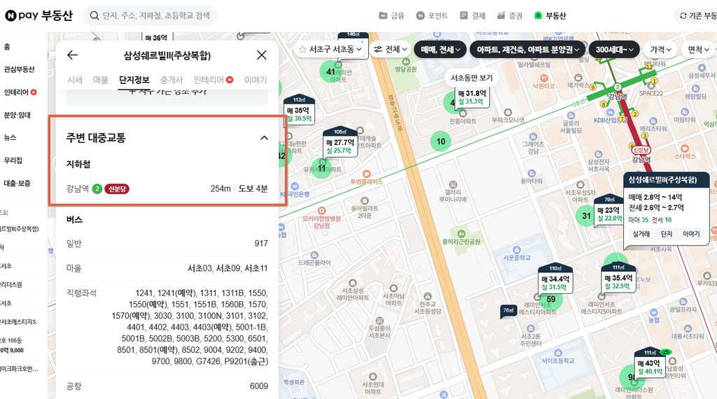Open the 증권 top menu

(510, 16)
